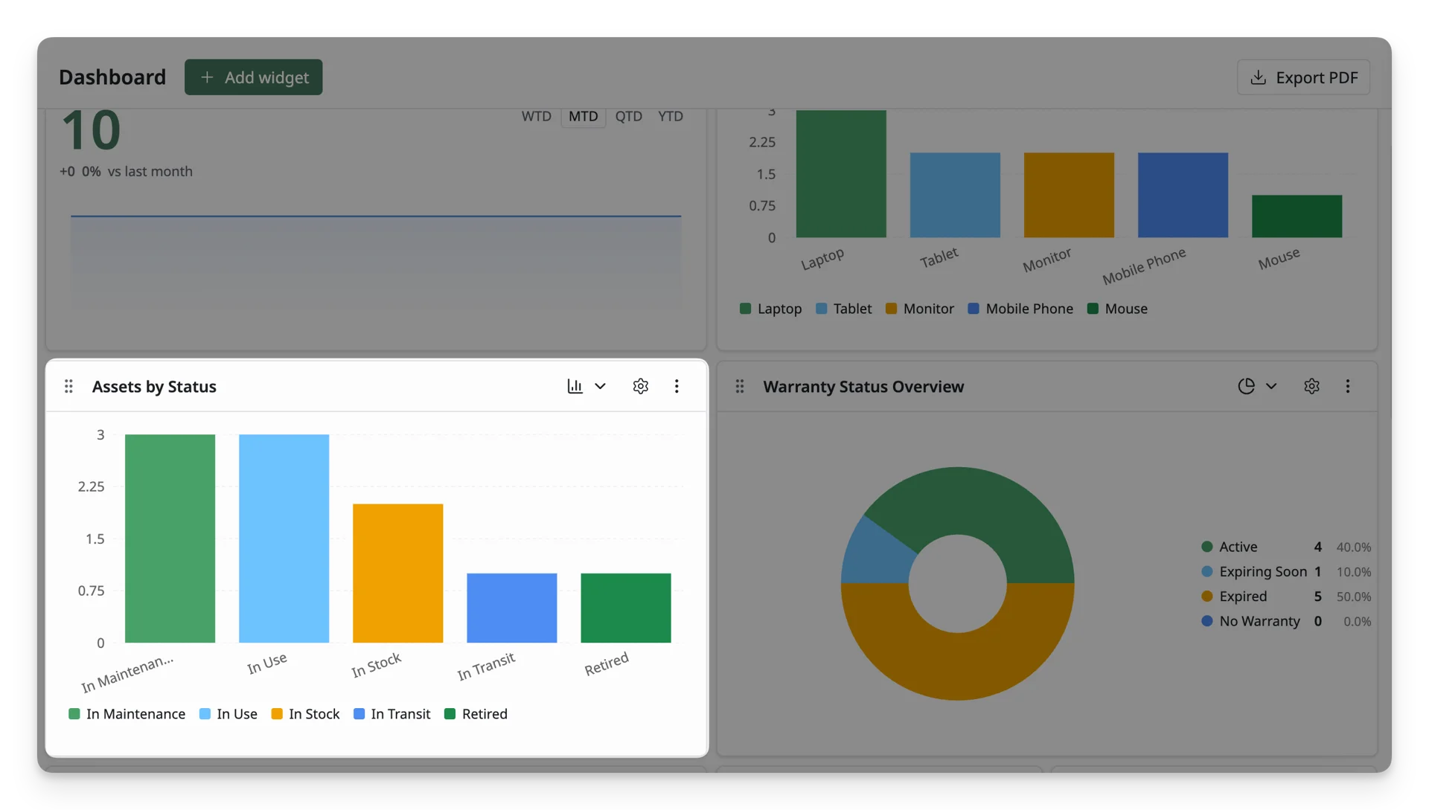This screenshot has width=1429, height=810.
Task: Click the In Stock bar
Action: tap(397, 573)
